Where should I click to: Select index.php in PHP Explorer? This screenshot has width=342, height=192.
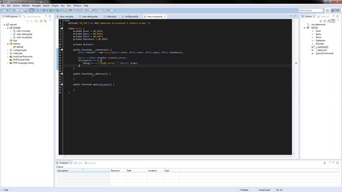18,53
